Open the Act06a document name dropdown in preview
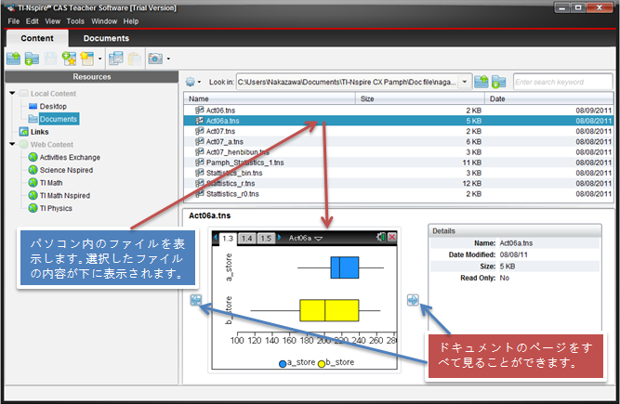 coord(305,238)
